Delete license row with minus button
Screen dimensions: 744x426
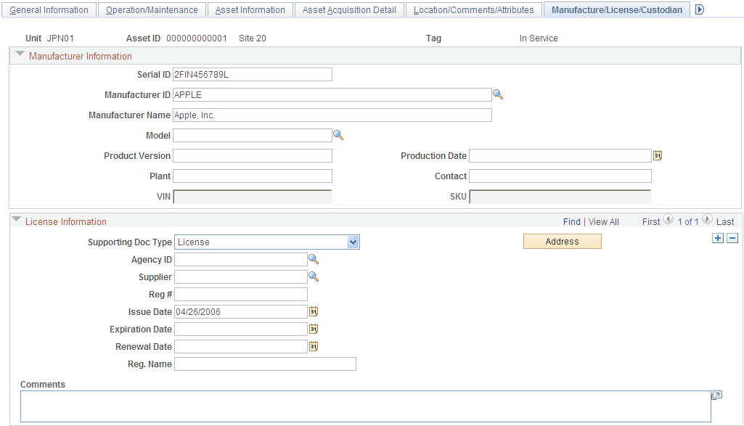[732, 238]
